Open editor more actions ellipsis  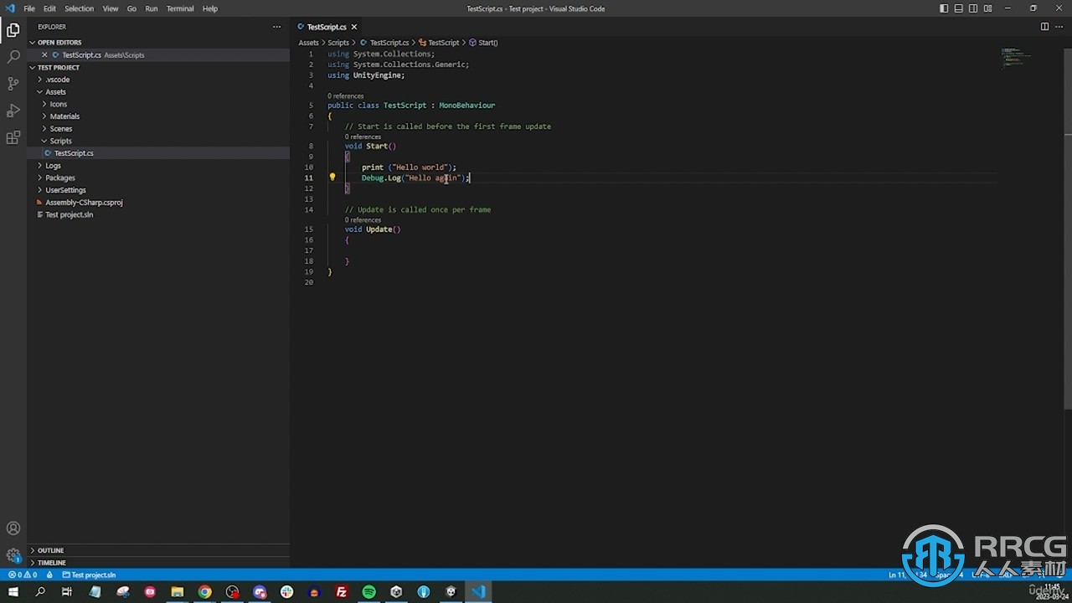pyautogui.click(x=1059, y=27)
